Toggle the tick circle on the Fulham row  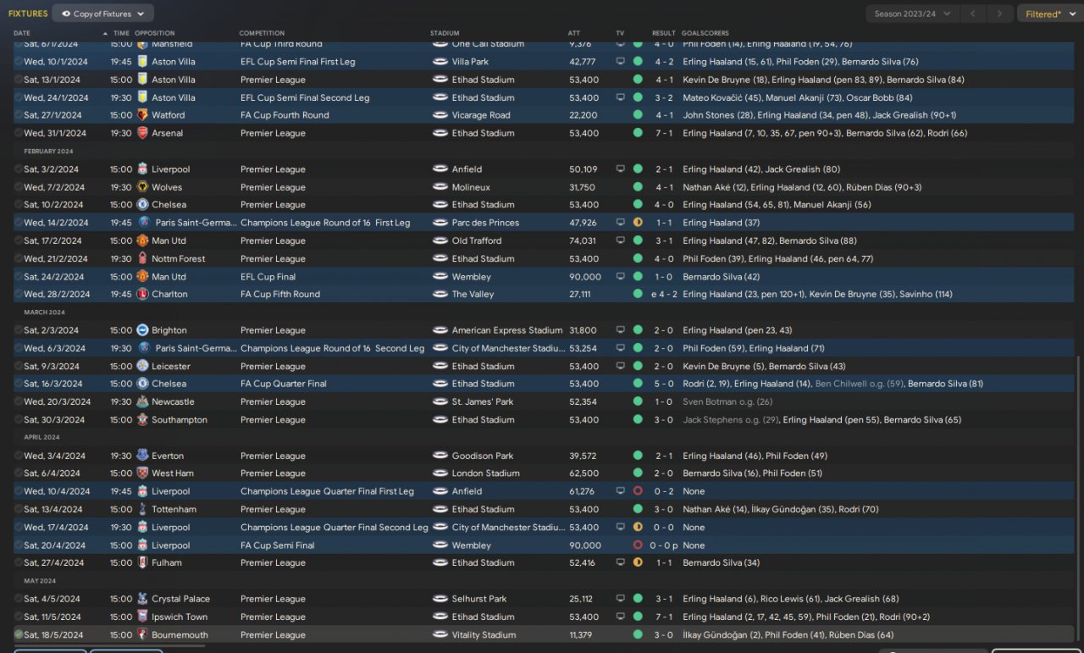[x=19, y=562]
